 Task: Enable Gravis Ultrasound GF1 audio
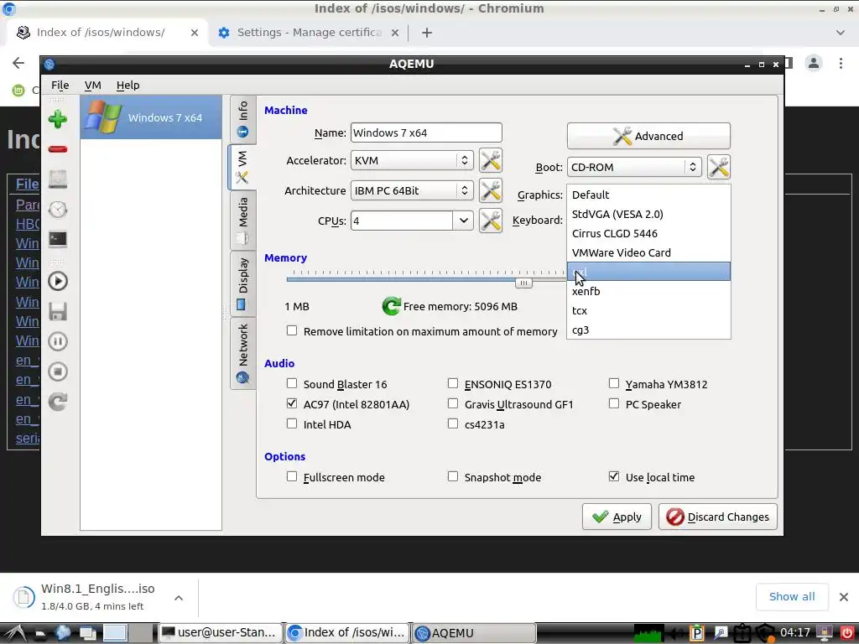(453, 403)
